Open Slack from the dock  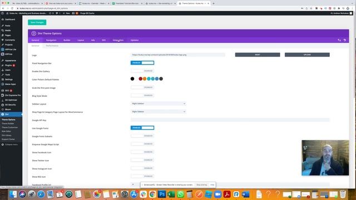coord(144,194)
